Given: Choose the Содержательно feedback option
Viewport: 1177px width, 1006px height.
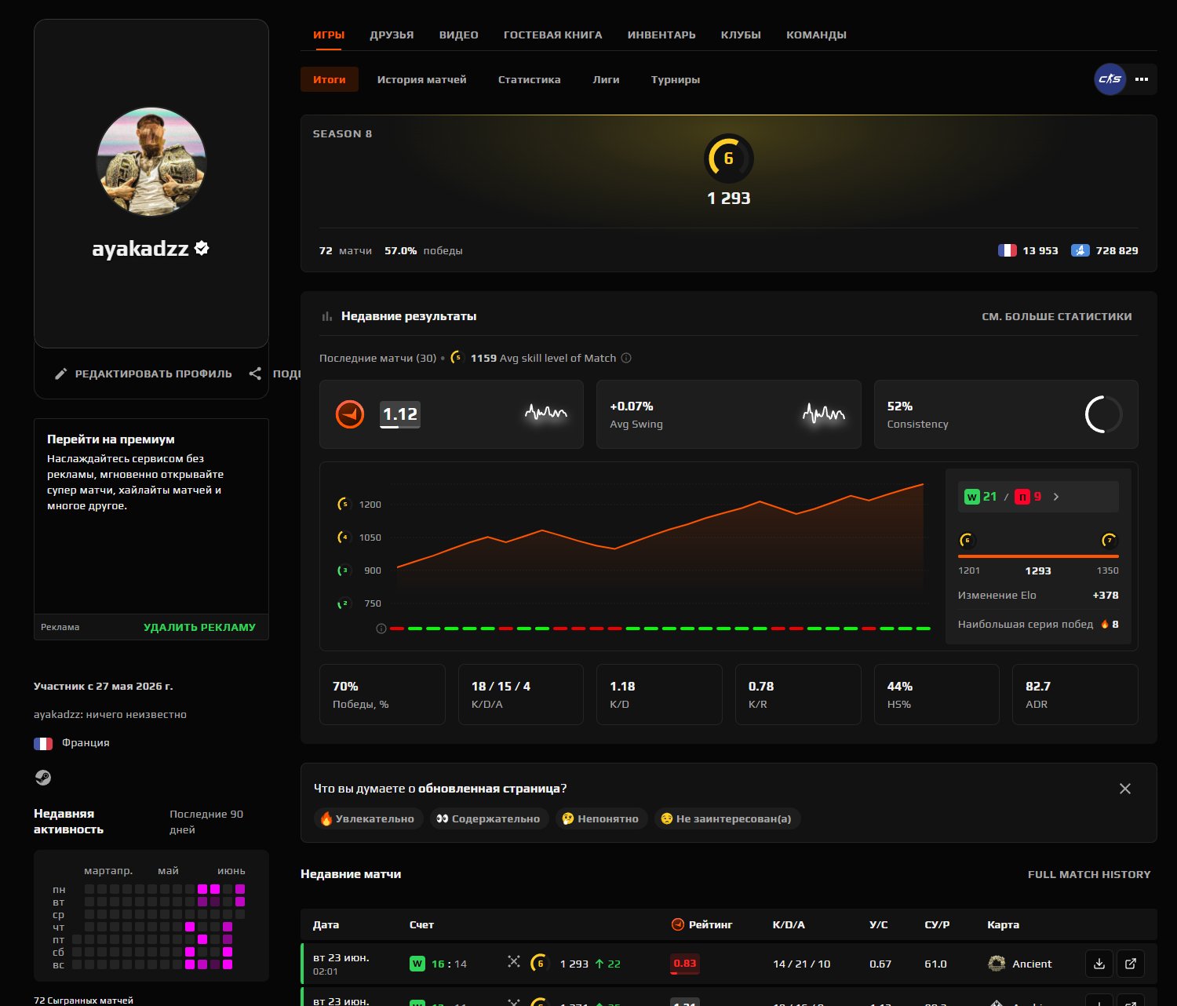Looking at the screenshot, I should click(x=488, y=818).
